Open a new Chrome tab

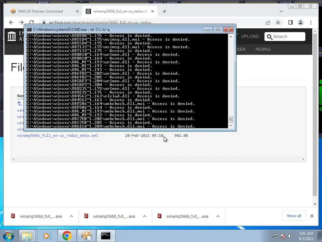(x=164, y=11)
